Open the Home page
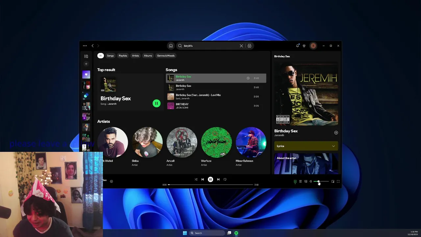The width and height of the screenshot is (421, 237). (x=171, y=46)
